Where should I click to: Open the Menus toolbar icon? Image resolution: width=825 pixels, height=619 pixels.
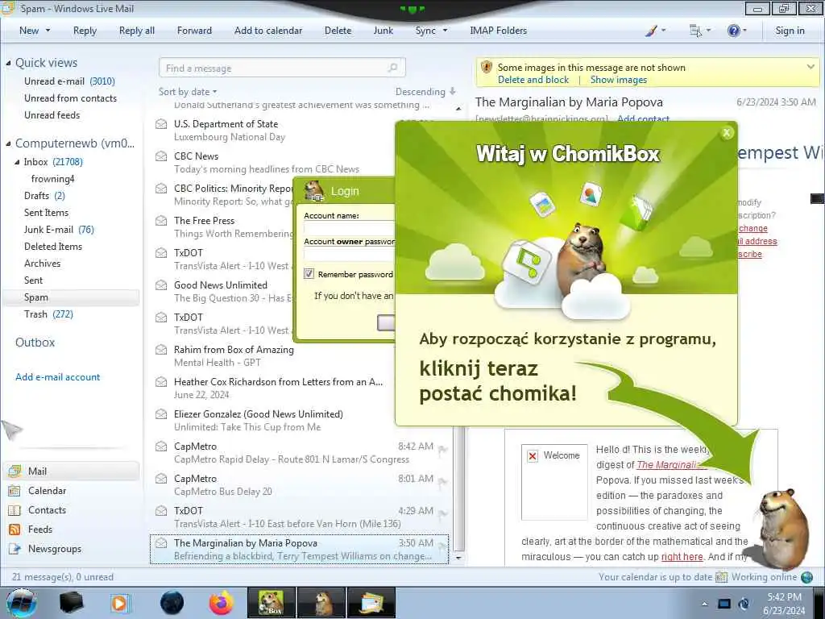tap(695, 31)
